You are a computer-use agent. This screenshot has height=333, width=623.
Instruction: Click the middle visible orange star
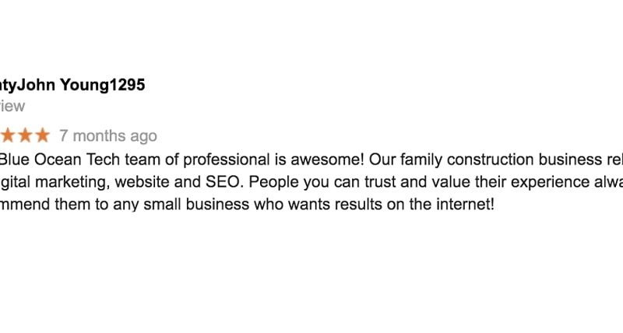tap(25, 136)
